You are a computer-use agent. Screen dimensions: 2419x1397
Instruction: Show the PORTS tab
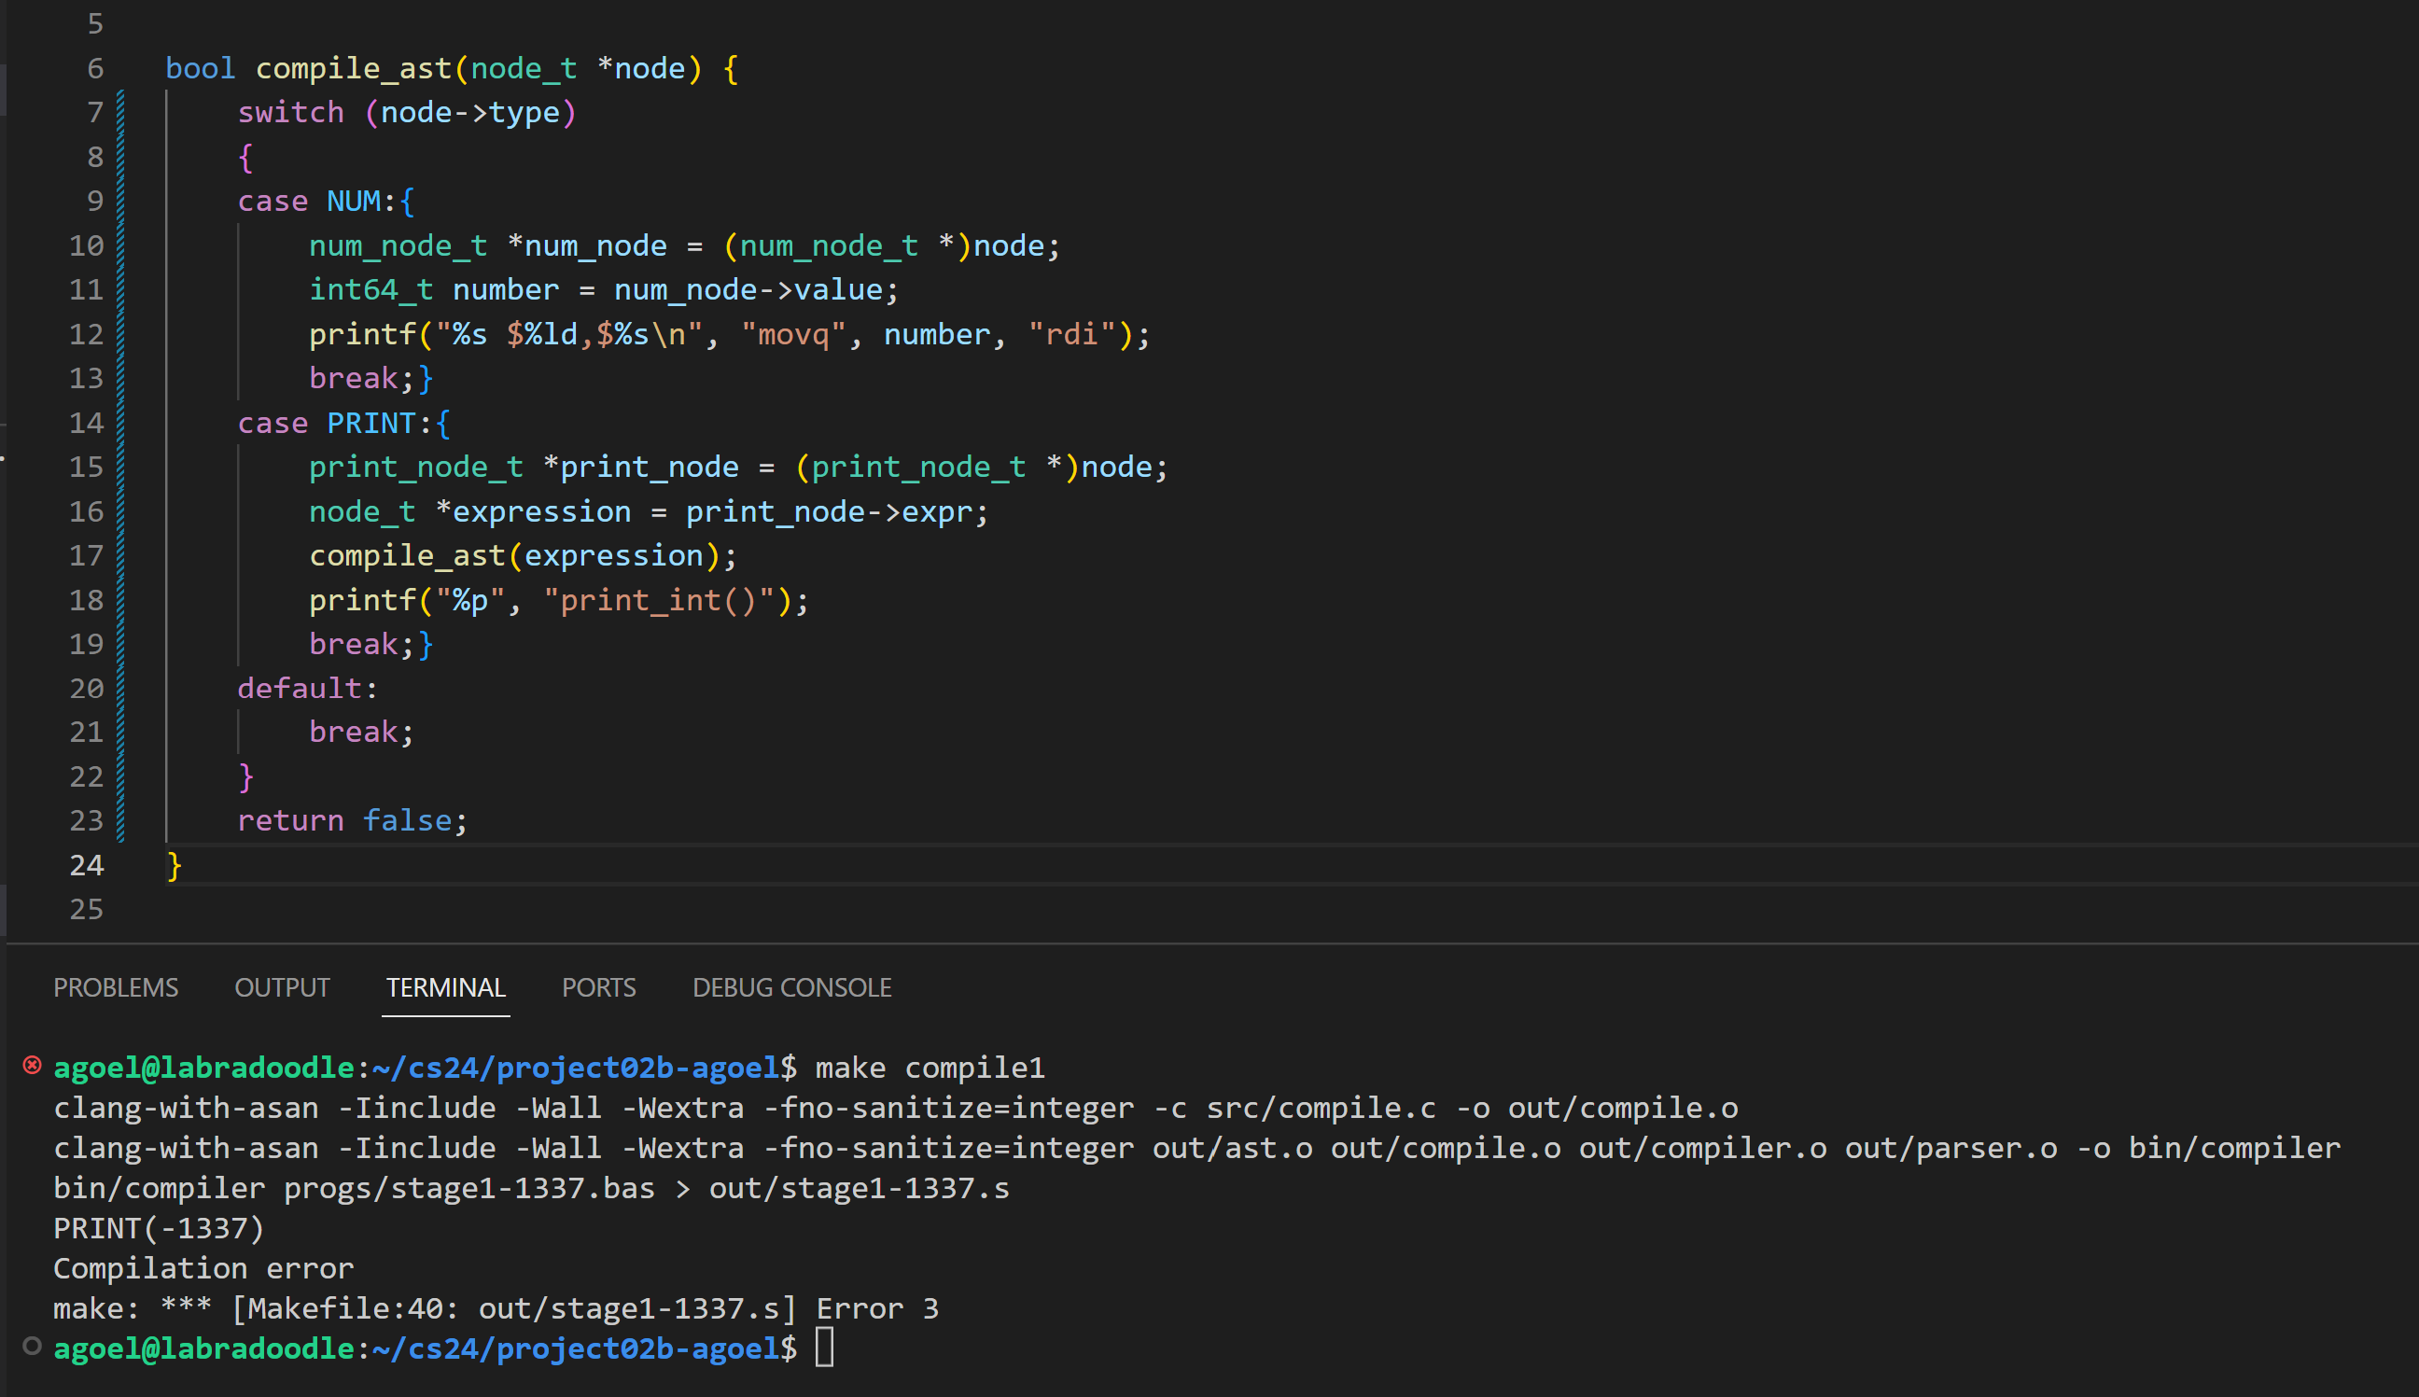[599, 987]
